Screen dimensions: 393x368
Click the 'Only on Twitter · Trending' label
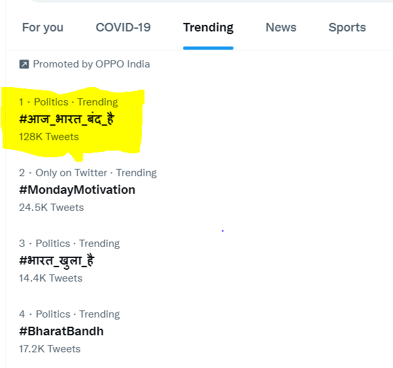click(x=96, y=173)
